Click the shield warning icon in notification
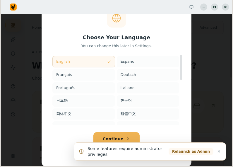Screen dimensions: 233x167 81,151
